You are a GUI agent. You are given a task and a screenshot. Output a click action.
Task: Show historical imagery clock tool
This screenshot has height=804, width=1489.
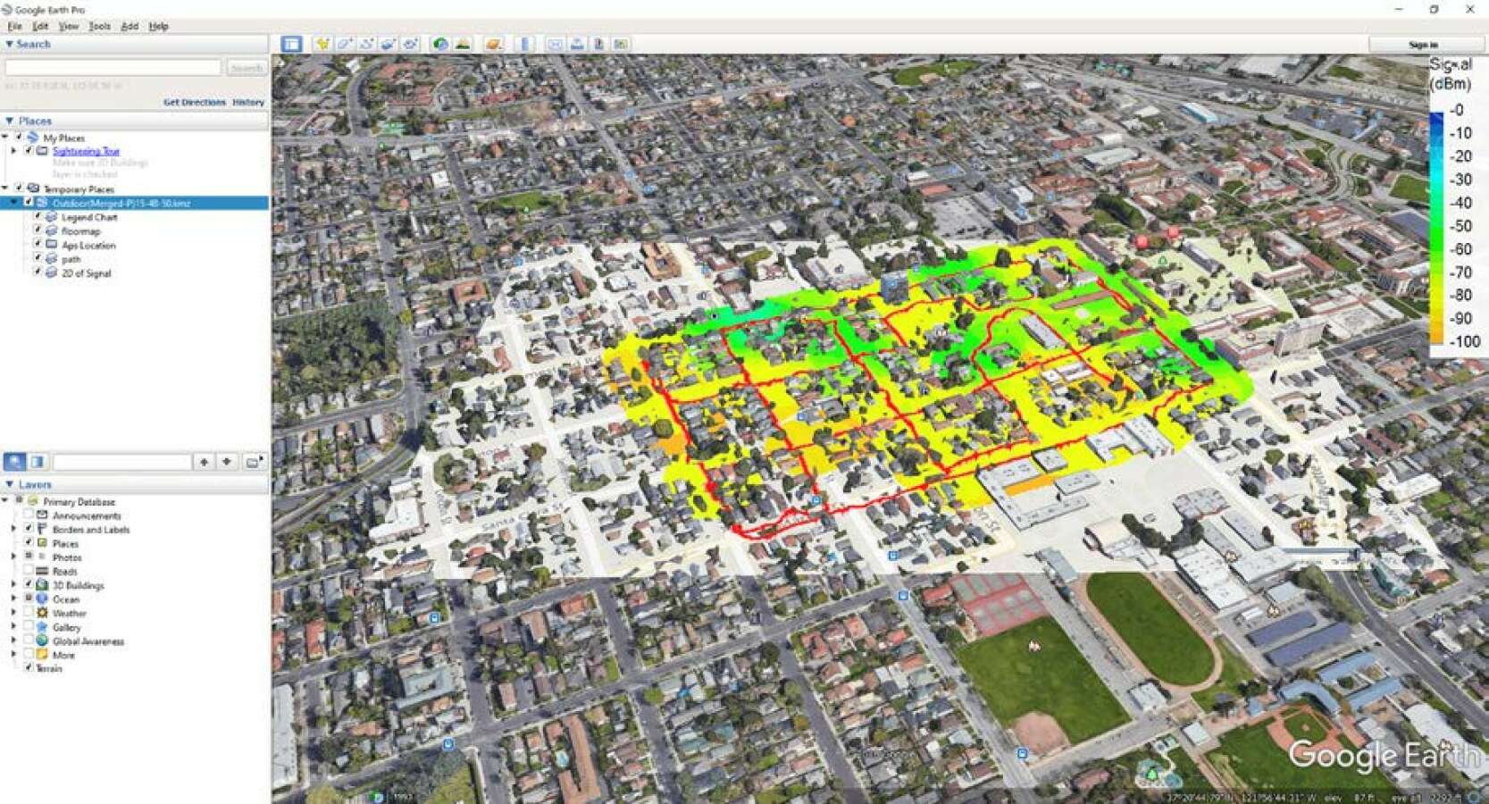440,44
